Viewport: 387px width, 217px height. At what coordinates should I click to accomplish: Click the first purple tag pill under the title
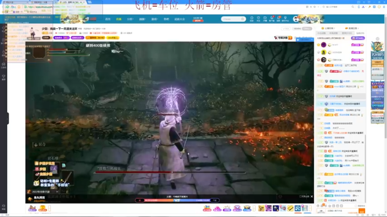[x=61, y=38]
